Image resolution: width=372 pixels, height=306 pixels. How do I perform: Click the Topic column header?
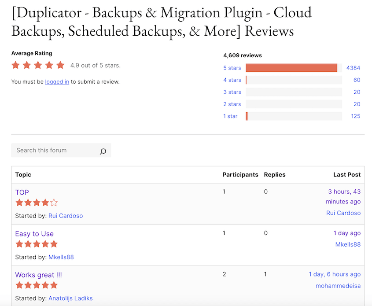23,175
